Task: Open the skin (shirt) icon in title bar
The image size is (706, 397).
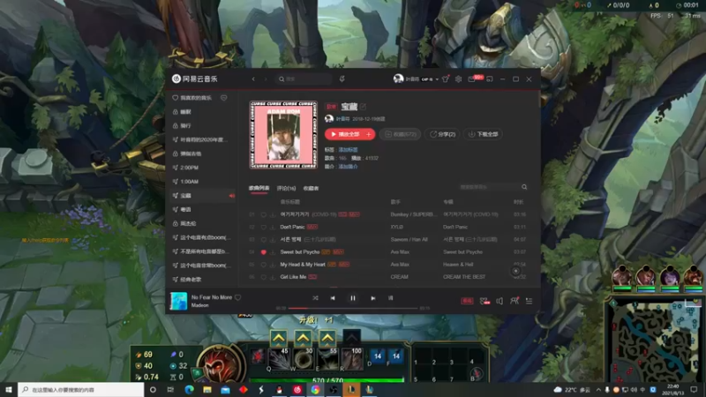Action: click(446, 79)
